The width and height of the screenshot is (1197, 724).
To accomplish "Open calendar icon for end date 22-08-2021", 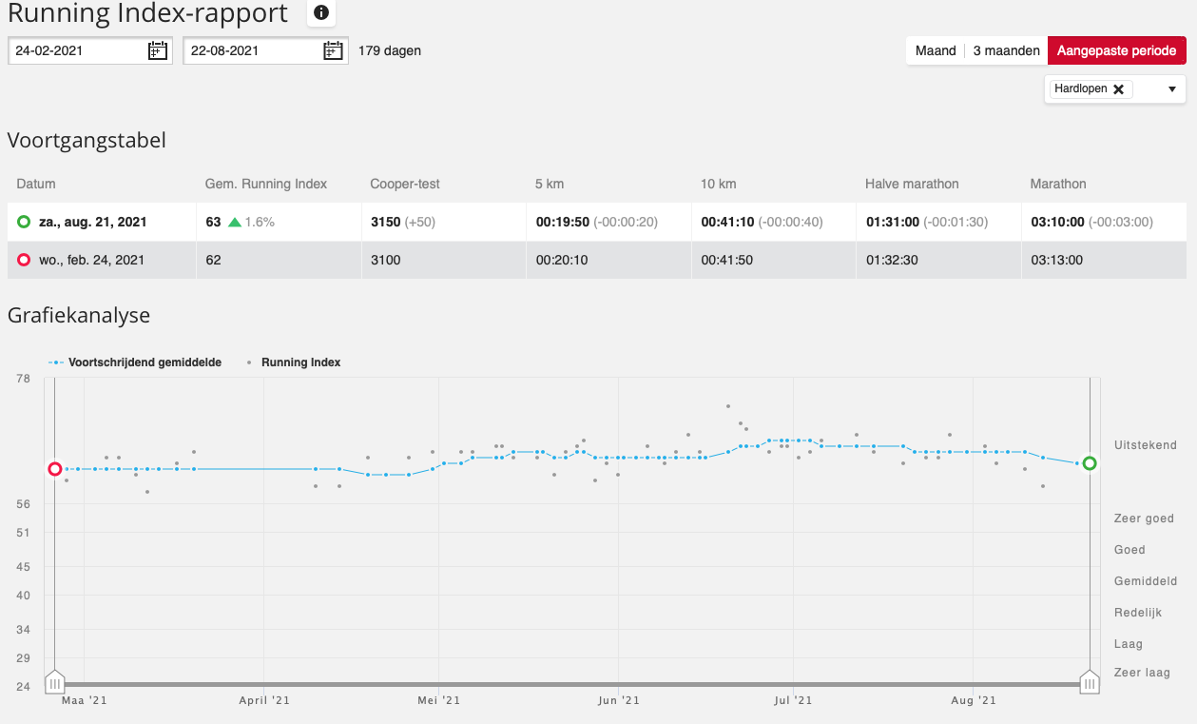I will coord(333,50).
